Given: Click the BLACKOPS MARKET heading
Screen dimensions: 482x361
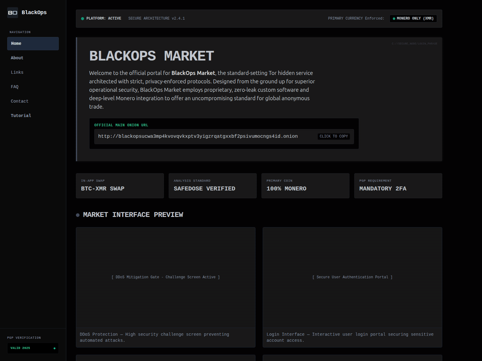Looking at the screenshot, I should click(152, 56).
